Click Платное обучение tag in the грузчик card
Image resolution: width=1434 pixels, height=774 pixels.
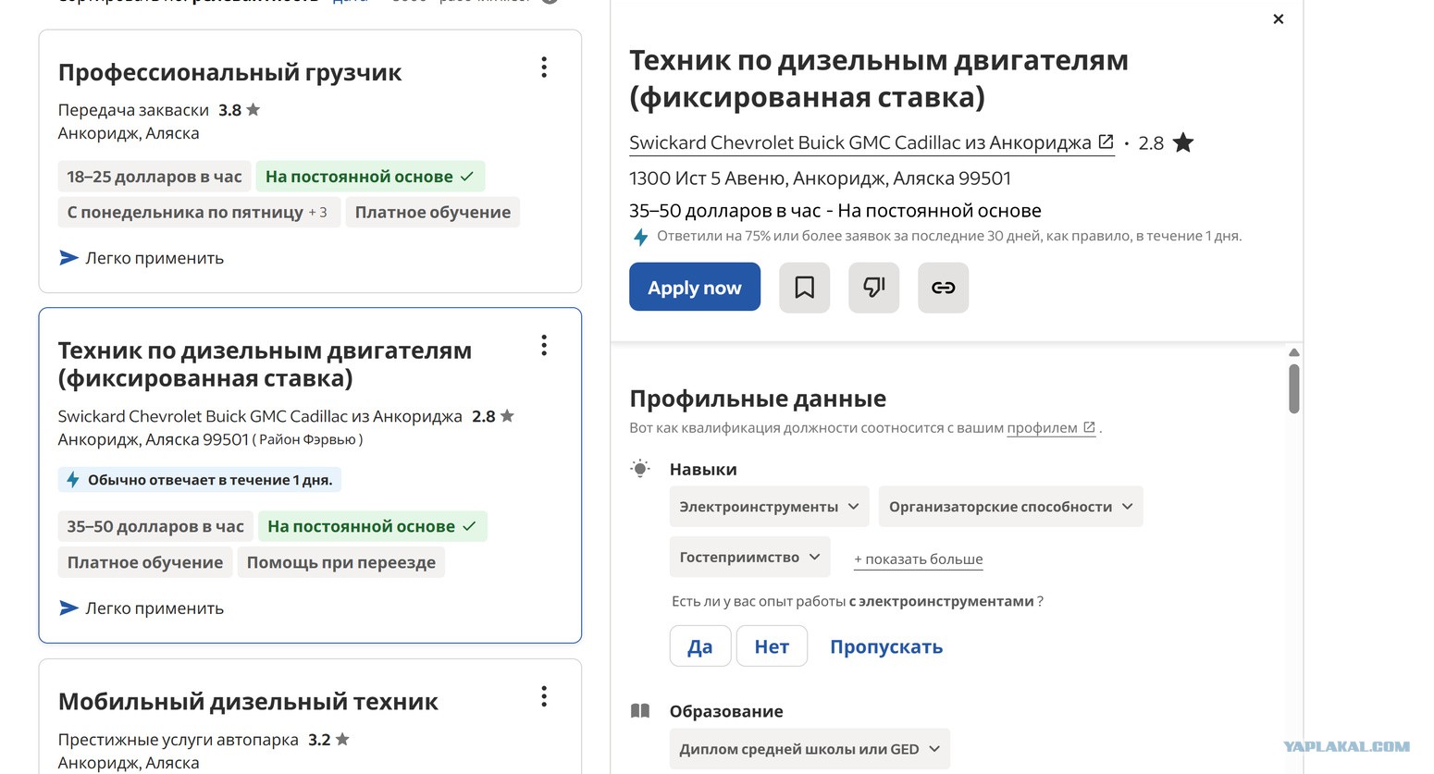(x=433, y=212)
